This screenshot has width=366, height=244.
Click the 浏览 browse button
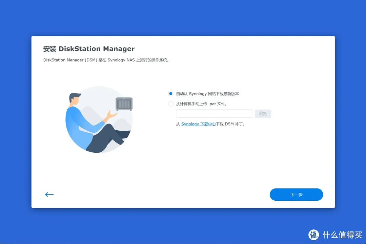(x=263, y=114)
